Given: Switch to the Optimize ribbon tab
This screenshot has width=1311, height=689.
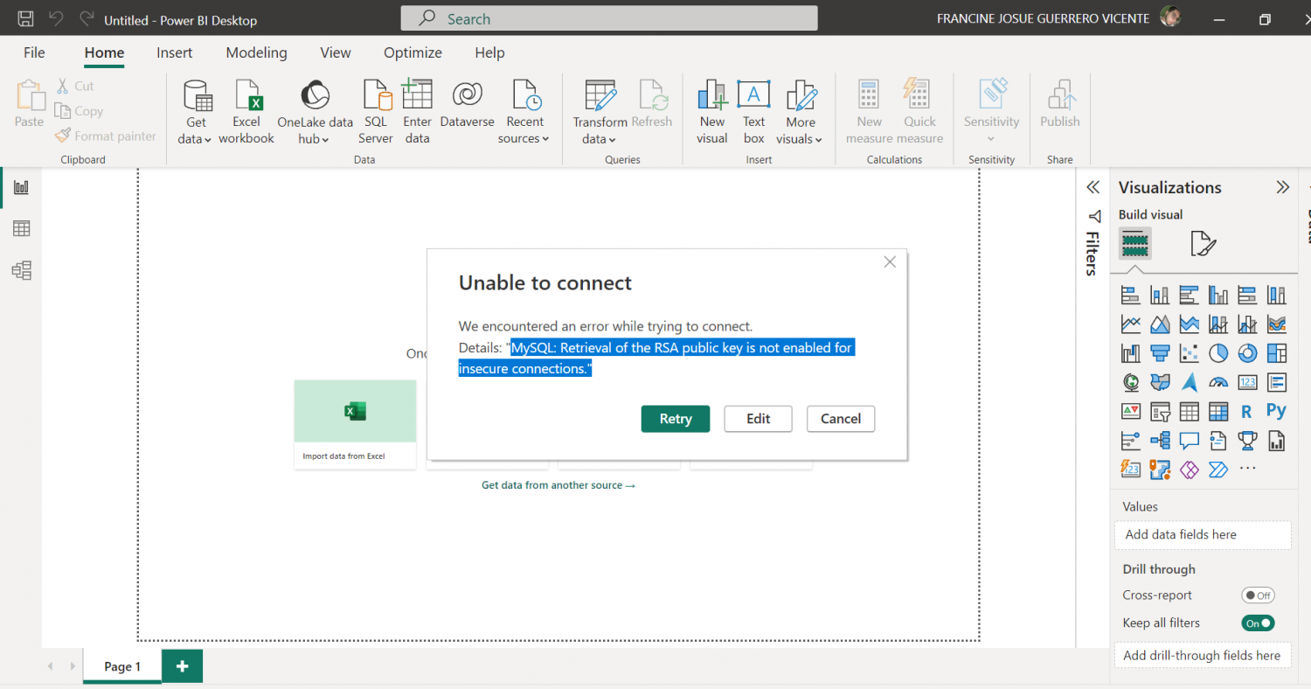Looking at the screenshot, I should 413,52.
